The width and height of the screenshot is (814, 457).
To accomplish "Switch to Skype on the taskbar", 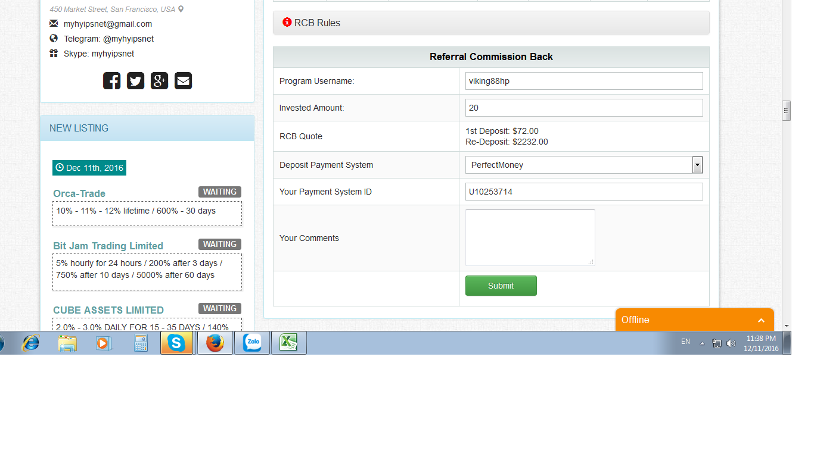I will (177, 343).
